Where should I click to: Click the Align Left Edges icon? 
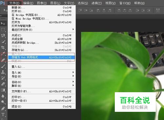[98, 10]
